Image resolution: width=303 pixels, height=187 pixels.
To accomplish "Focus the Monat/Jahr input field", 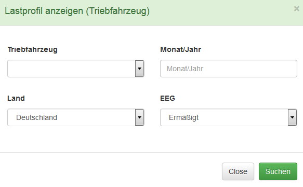I will click(229, 69).
